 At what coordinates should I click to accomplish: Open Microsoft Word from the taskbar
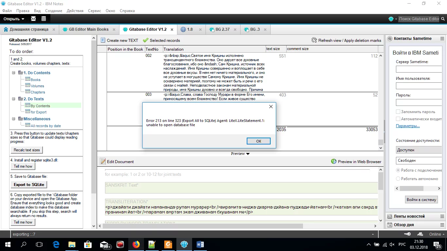[x=200, y=244]
